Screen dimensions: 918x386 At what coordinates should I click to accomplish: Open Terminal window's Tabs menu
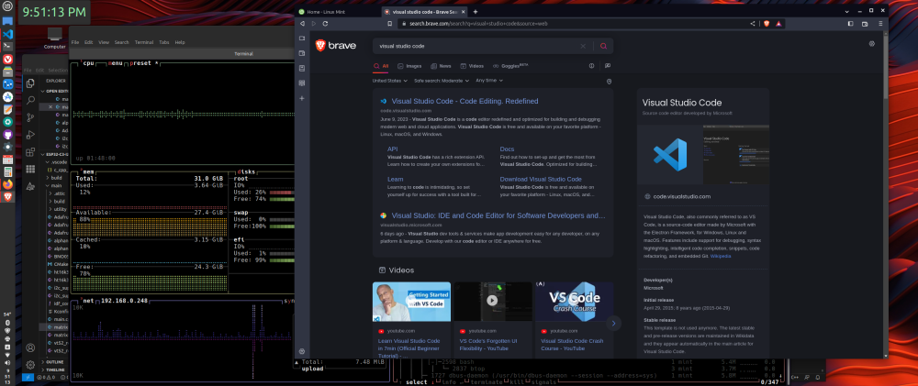tap(164, 42)
